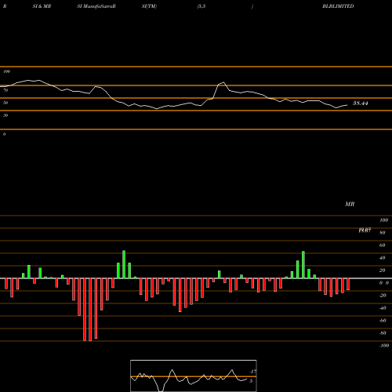Click the '(5,5' parameter text
The height and width of the screenshot is (392, 392).
(x=201, y=6)
